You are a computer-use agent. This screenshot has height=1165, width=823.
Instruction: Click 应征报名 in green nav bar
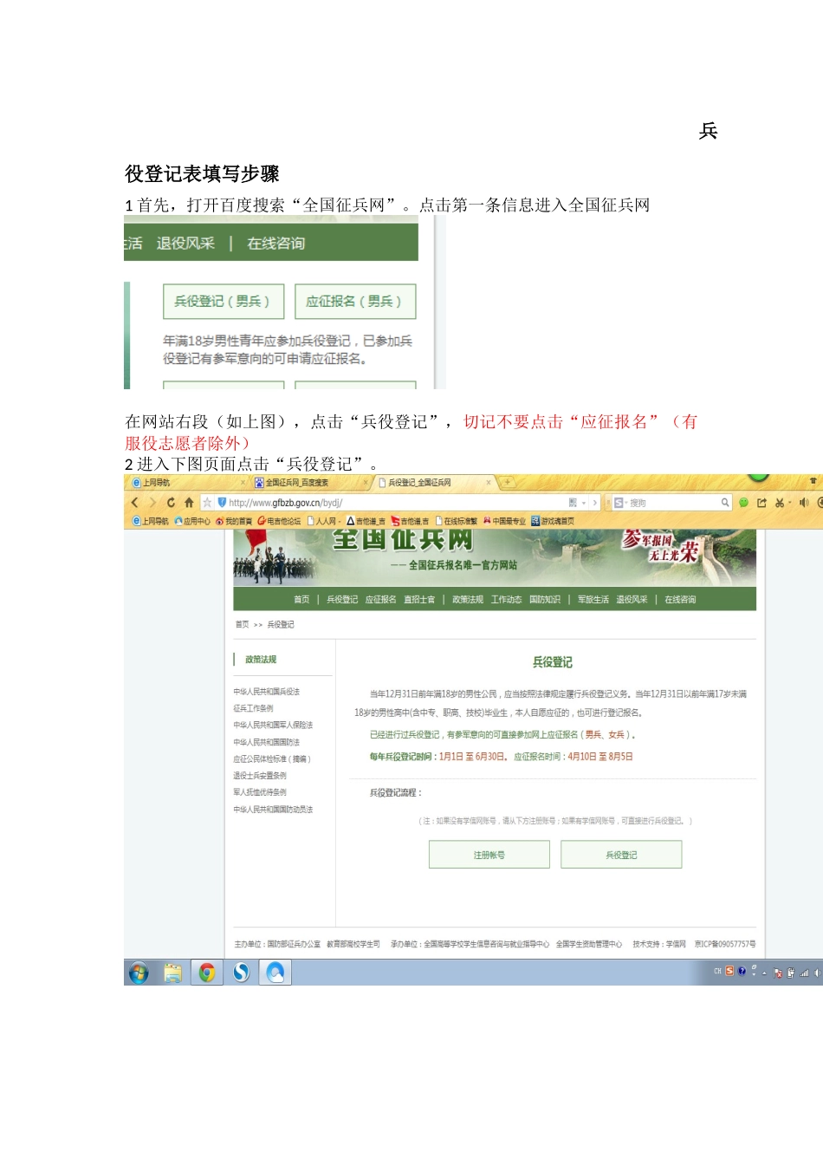[380, 600]
